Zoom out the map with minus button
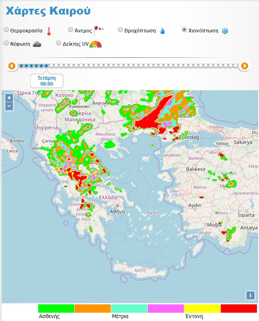This screenshot has width=259, height=321. click(9, 106)
